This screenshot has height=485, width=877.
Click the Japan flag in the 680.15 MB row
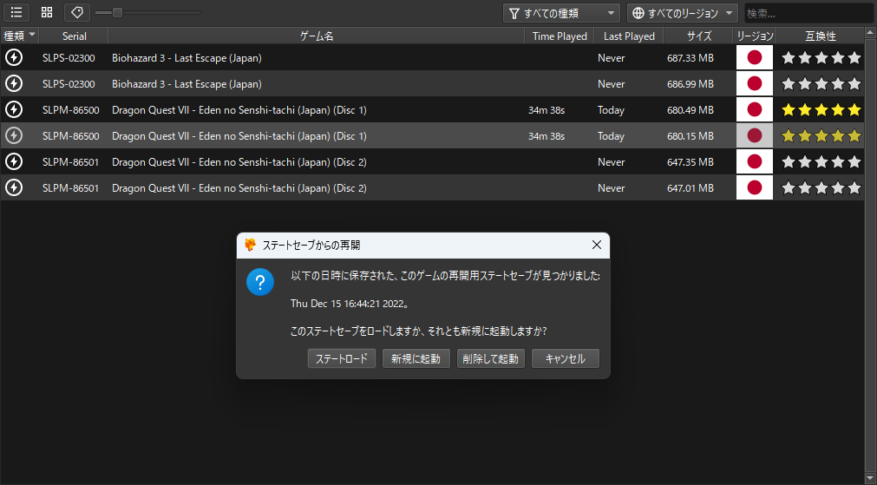pyautogui.click(x=755, y=136)
